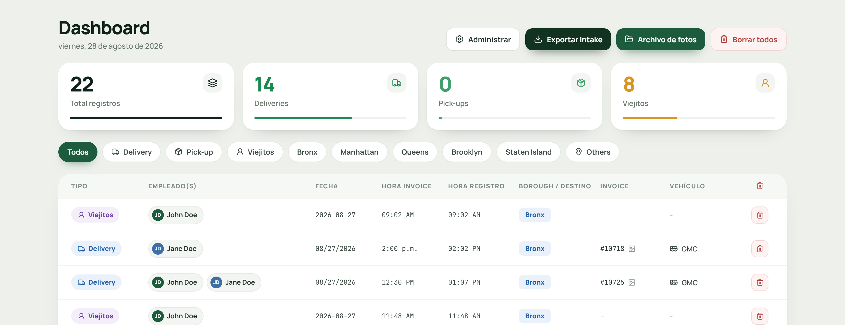The height and width of the screenshot is (325, 845).
Task: Click hora invoice 2:00 p.m.
Action: coord(399,249)
